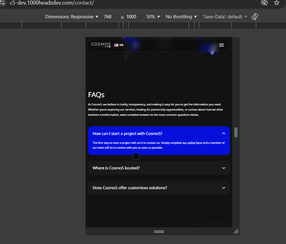
Task: Collapse the 'How can I start a project' FAQ
Action: (x=159, y=133)
